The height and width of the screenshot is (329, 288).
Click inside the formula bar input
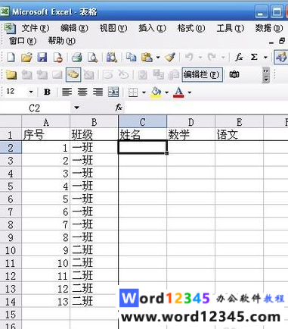(206, 108)
